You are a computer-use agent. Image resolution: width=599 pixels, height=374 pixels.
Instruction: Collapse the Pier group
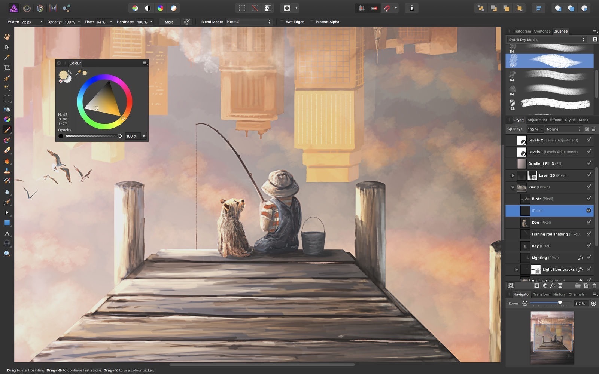pyautogui.click(x=513, y=187)
